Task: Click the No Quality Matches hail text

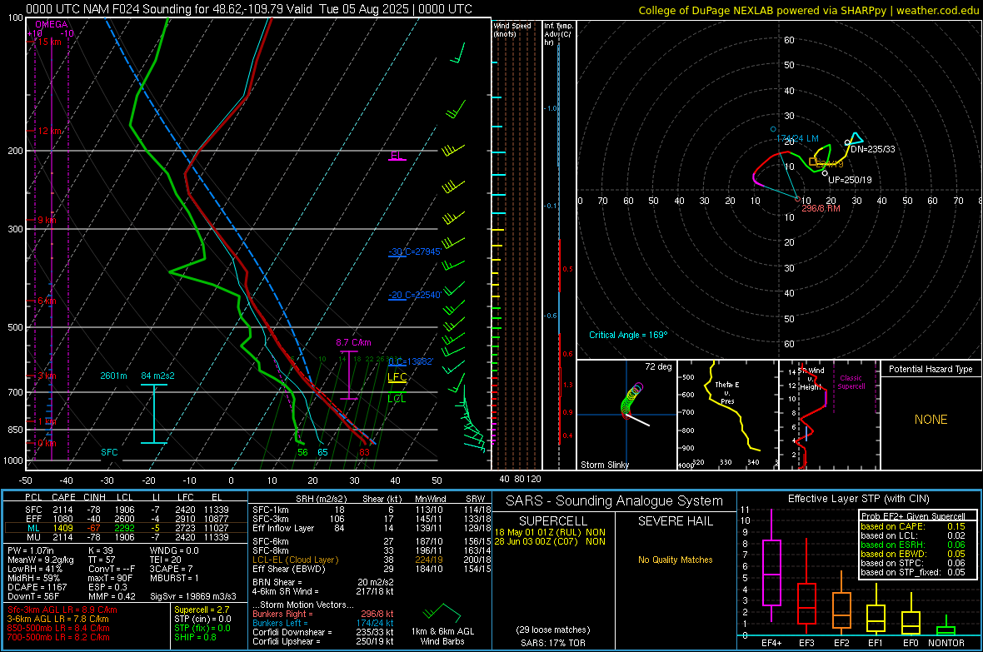Action: (x=675, y=560)
